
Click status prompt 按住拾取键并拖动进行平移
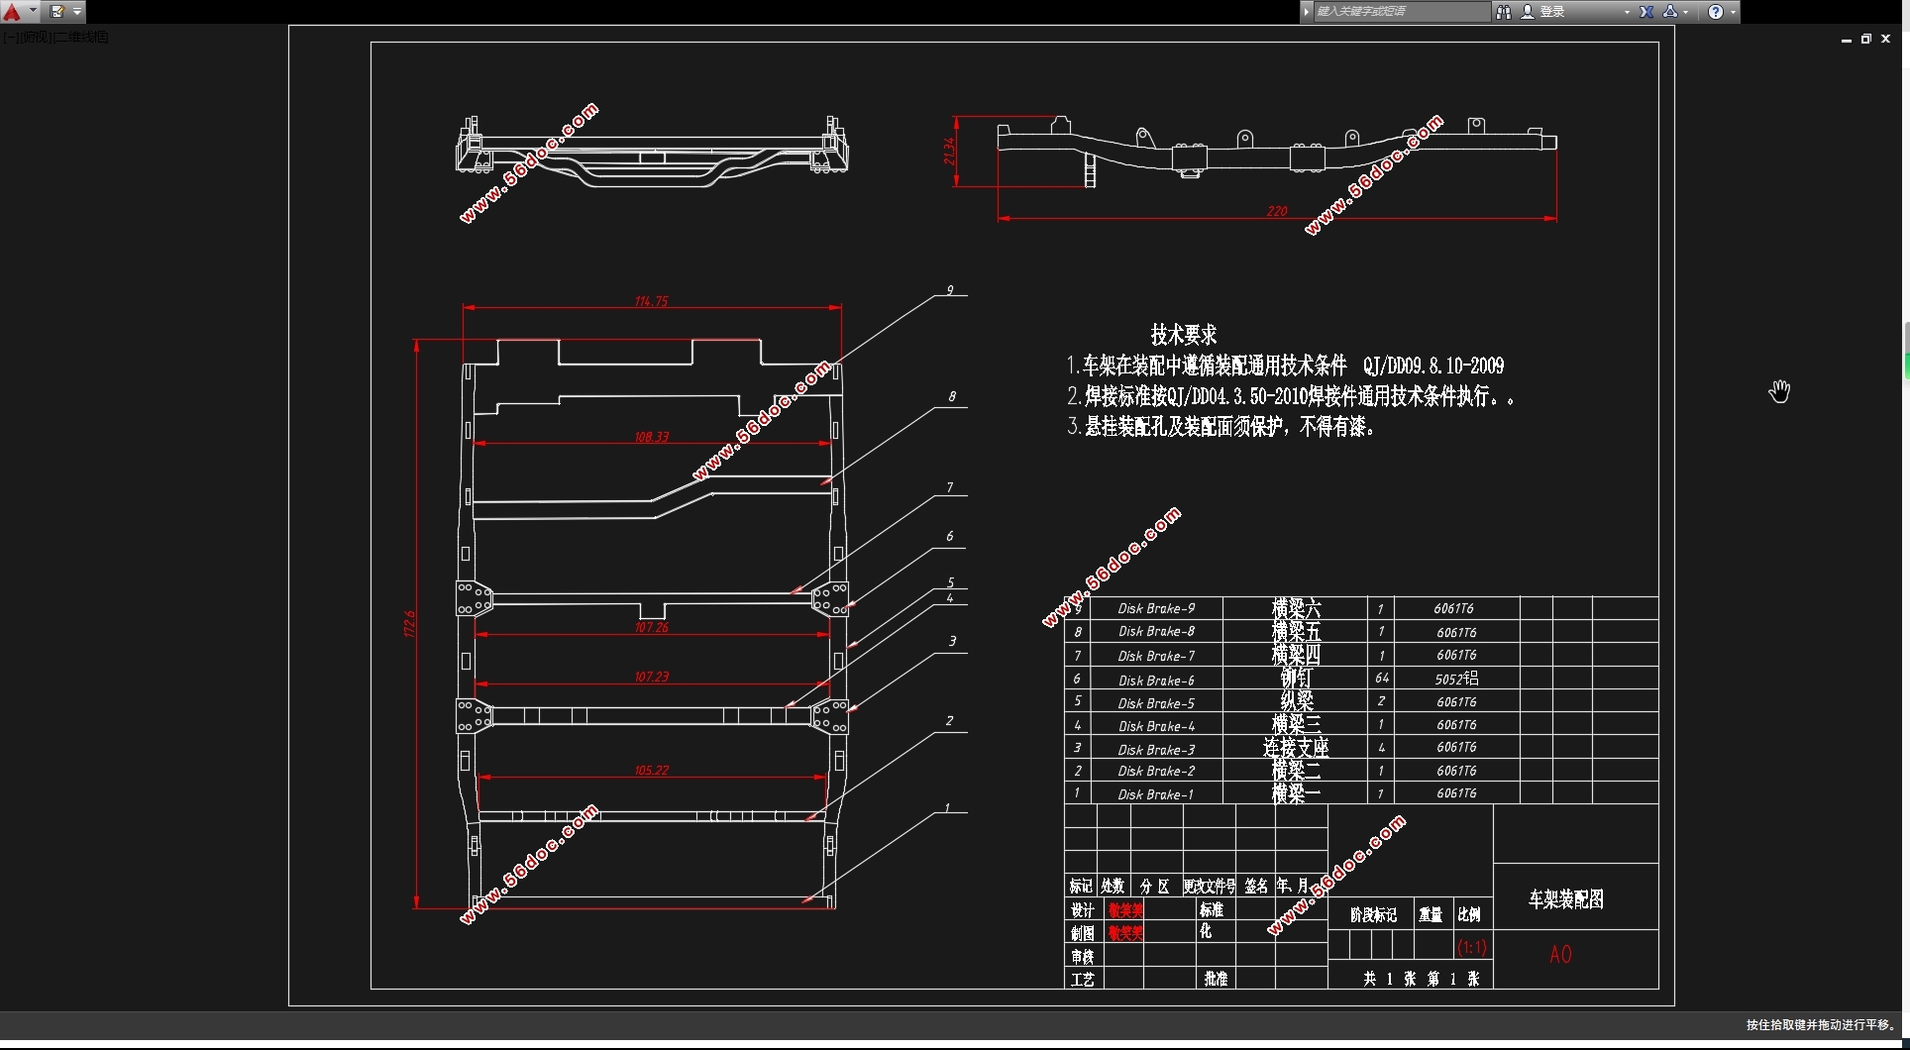point(1821,1025)
